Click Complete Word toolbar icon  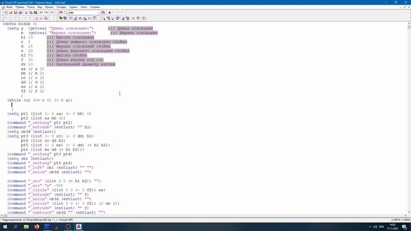(51, 13)
